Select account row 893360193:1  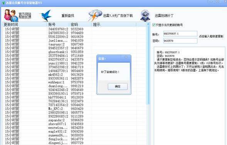pyautogui.click(x=74, y=93)
